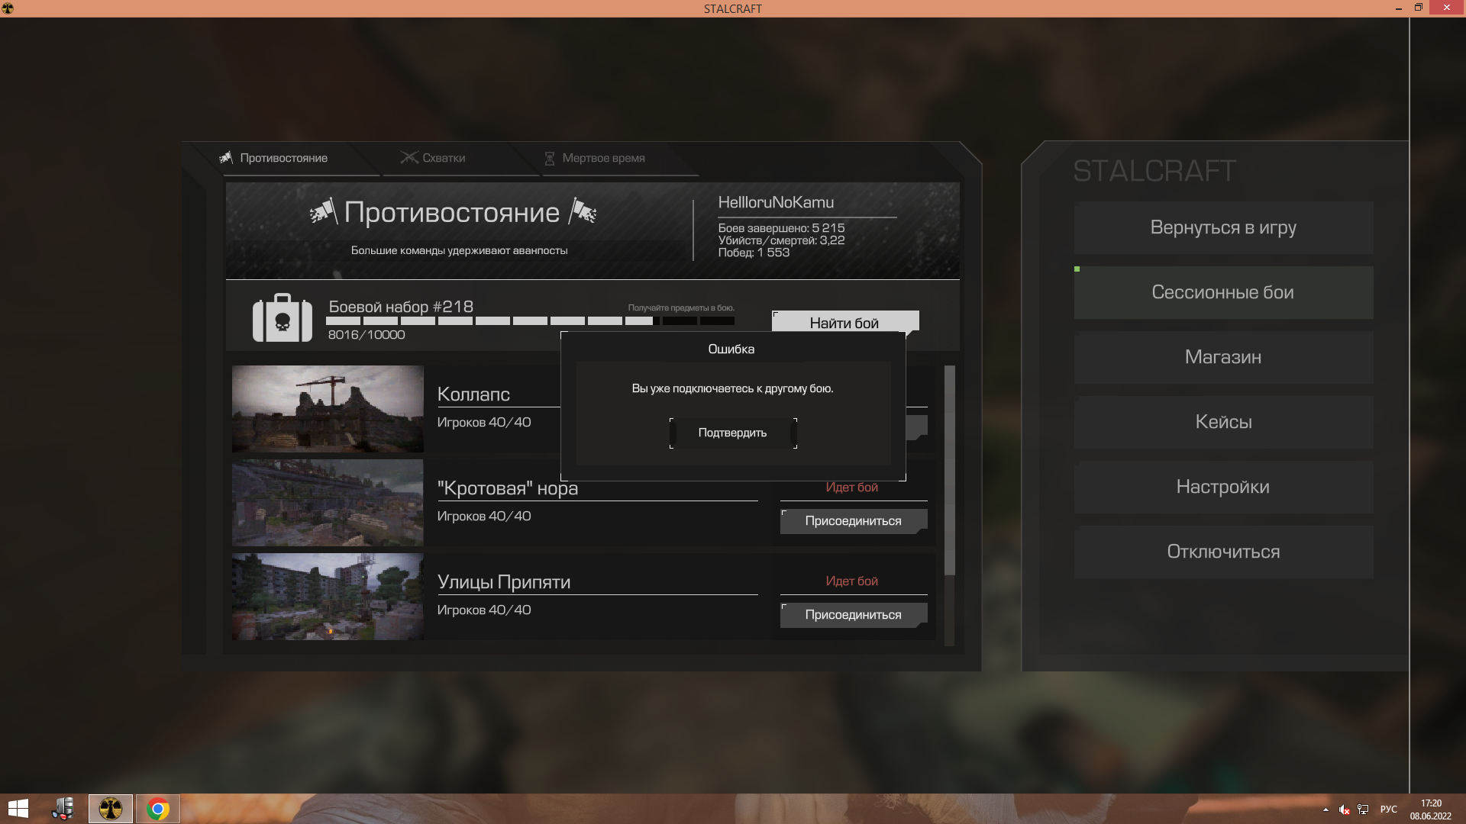Join the Улицы Припяти battle
The image size is (1466, 824).
click(854, 615)
